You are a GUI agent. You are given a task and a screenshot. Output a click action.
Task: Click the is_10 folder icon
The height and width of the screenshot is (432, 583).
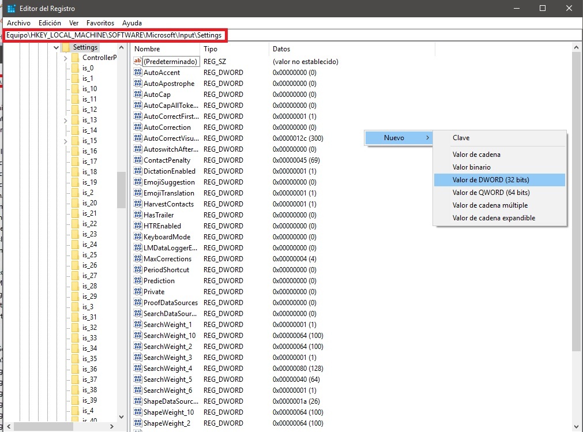click(x=75, y=89)
